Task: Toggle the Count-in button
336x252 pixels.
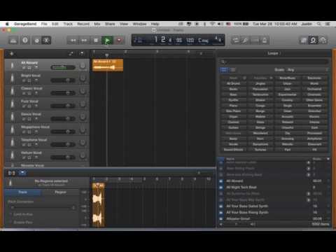Action: [255, 41]
